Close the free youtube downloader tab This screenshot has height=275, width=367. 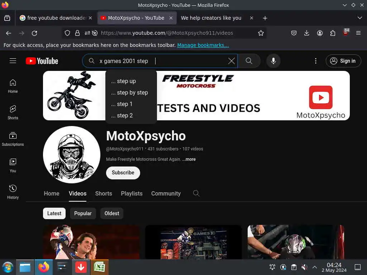pos(90,18)
